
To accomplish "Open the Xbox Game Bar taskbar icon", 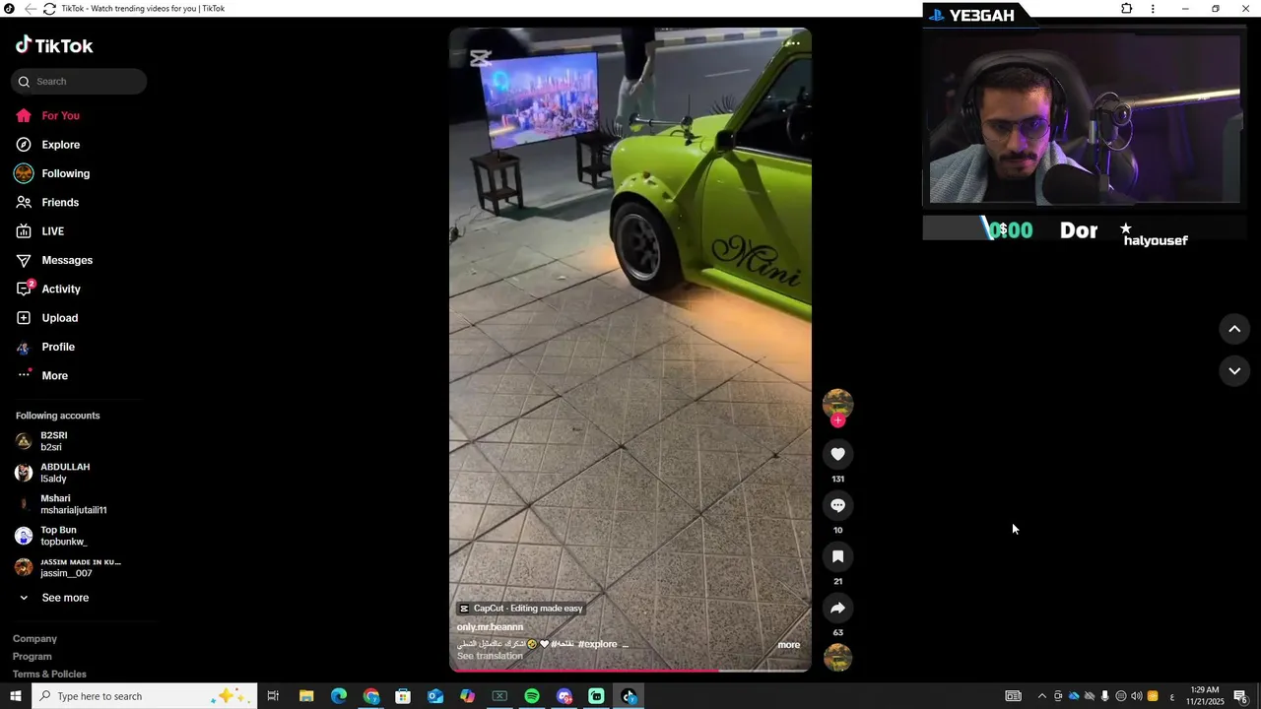I will [499, 696].
